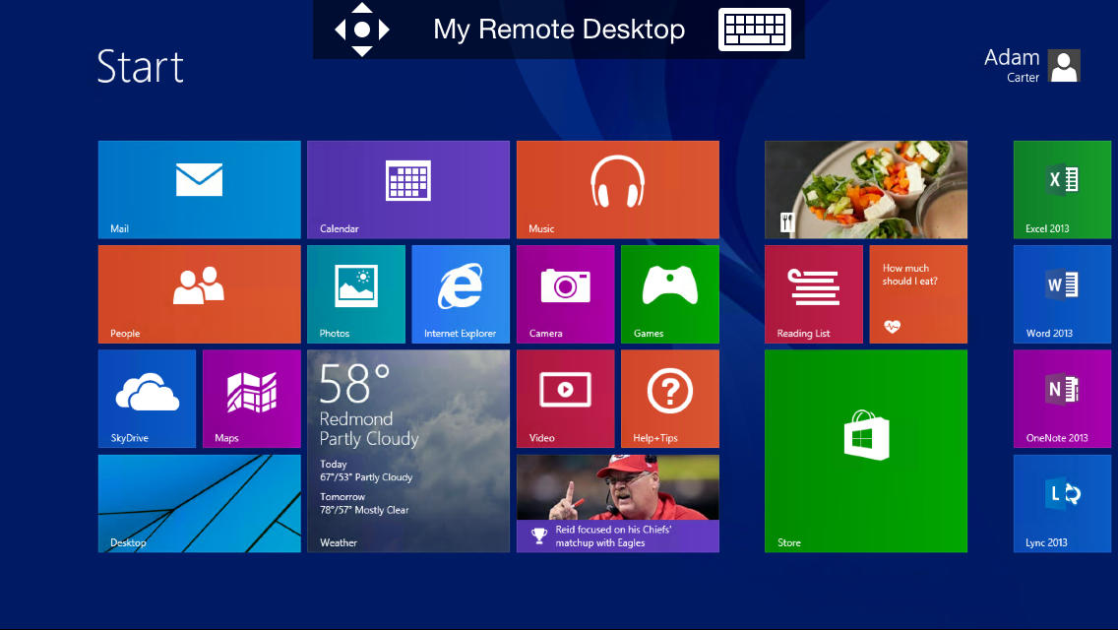The image size is (1118, 630).
Task: Open the Weather tile for Redmond
Action: 408,451
